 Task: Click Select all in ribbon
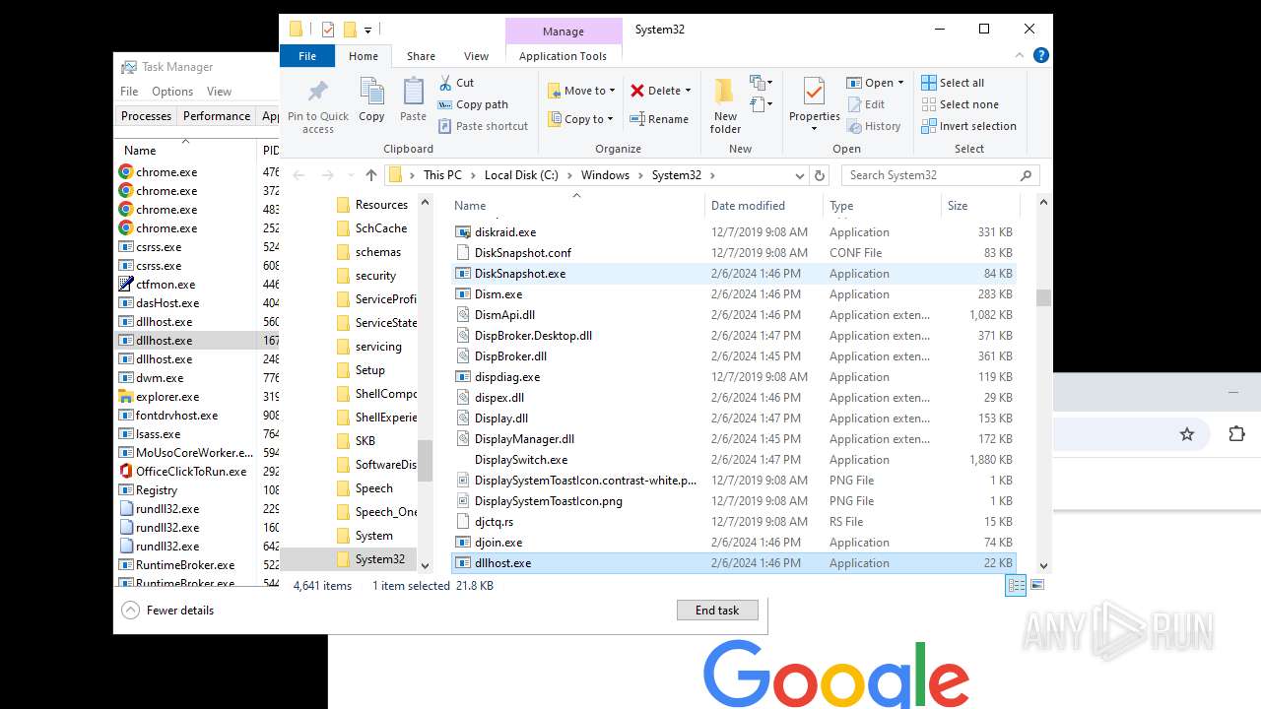point(953,83)
